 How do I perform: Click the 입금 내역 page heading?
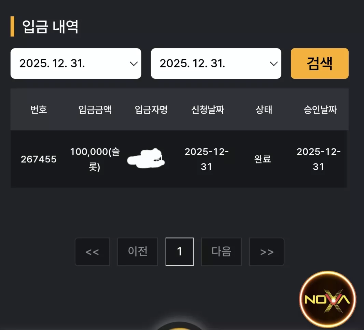50,27
